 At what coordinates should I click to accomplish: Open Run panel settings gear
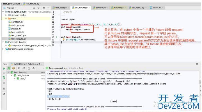coord(197,64)
